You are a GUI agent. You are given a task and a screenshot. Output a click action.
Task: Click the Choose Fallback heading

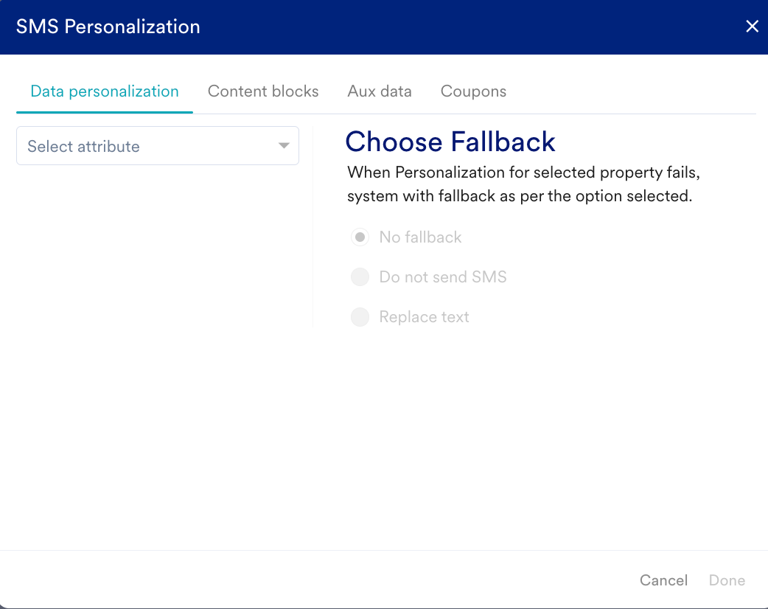coord(450,142)
